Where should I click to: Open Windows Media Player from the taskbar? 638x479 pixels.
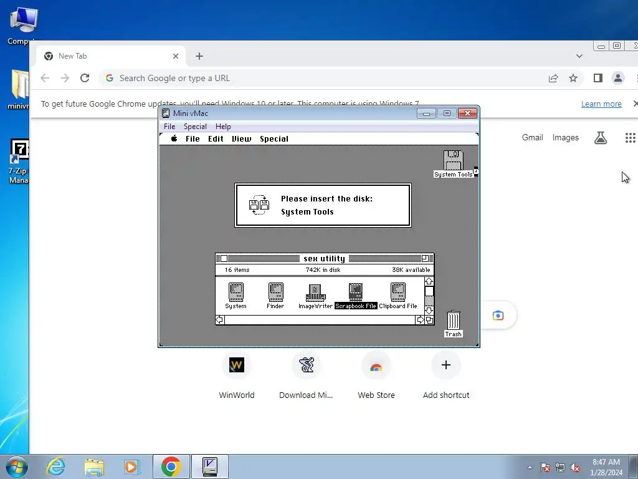click(131, 467)
